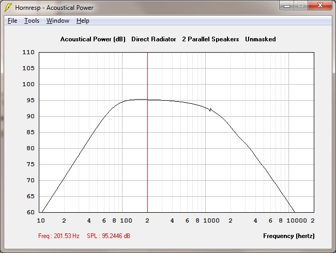
Task: Click the Hornresp lightning bolt title icon
Action: [x=8, y=8]
